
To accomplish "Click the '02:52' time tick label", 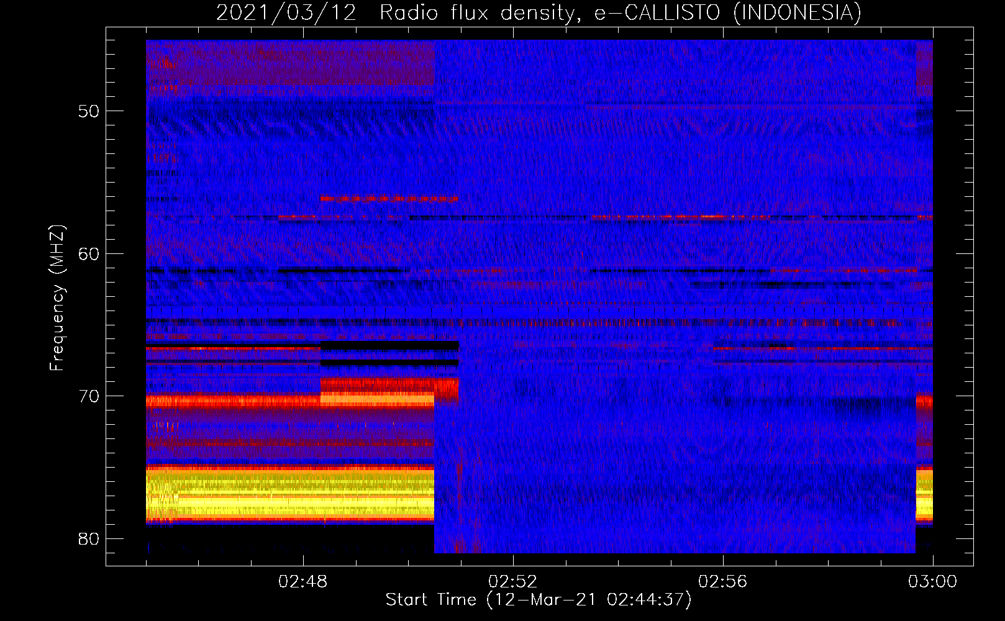I will (512, 582).
